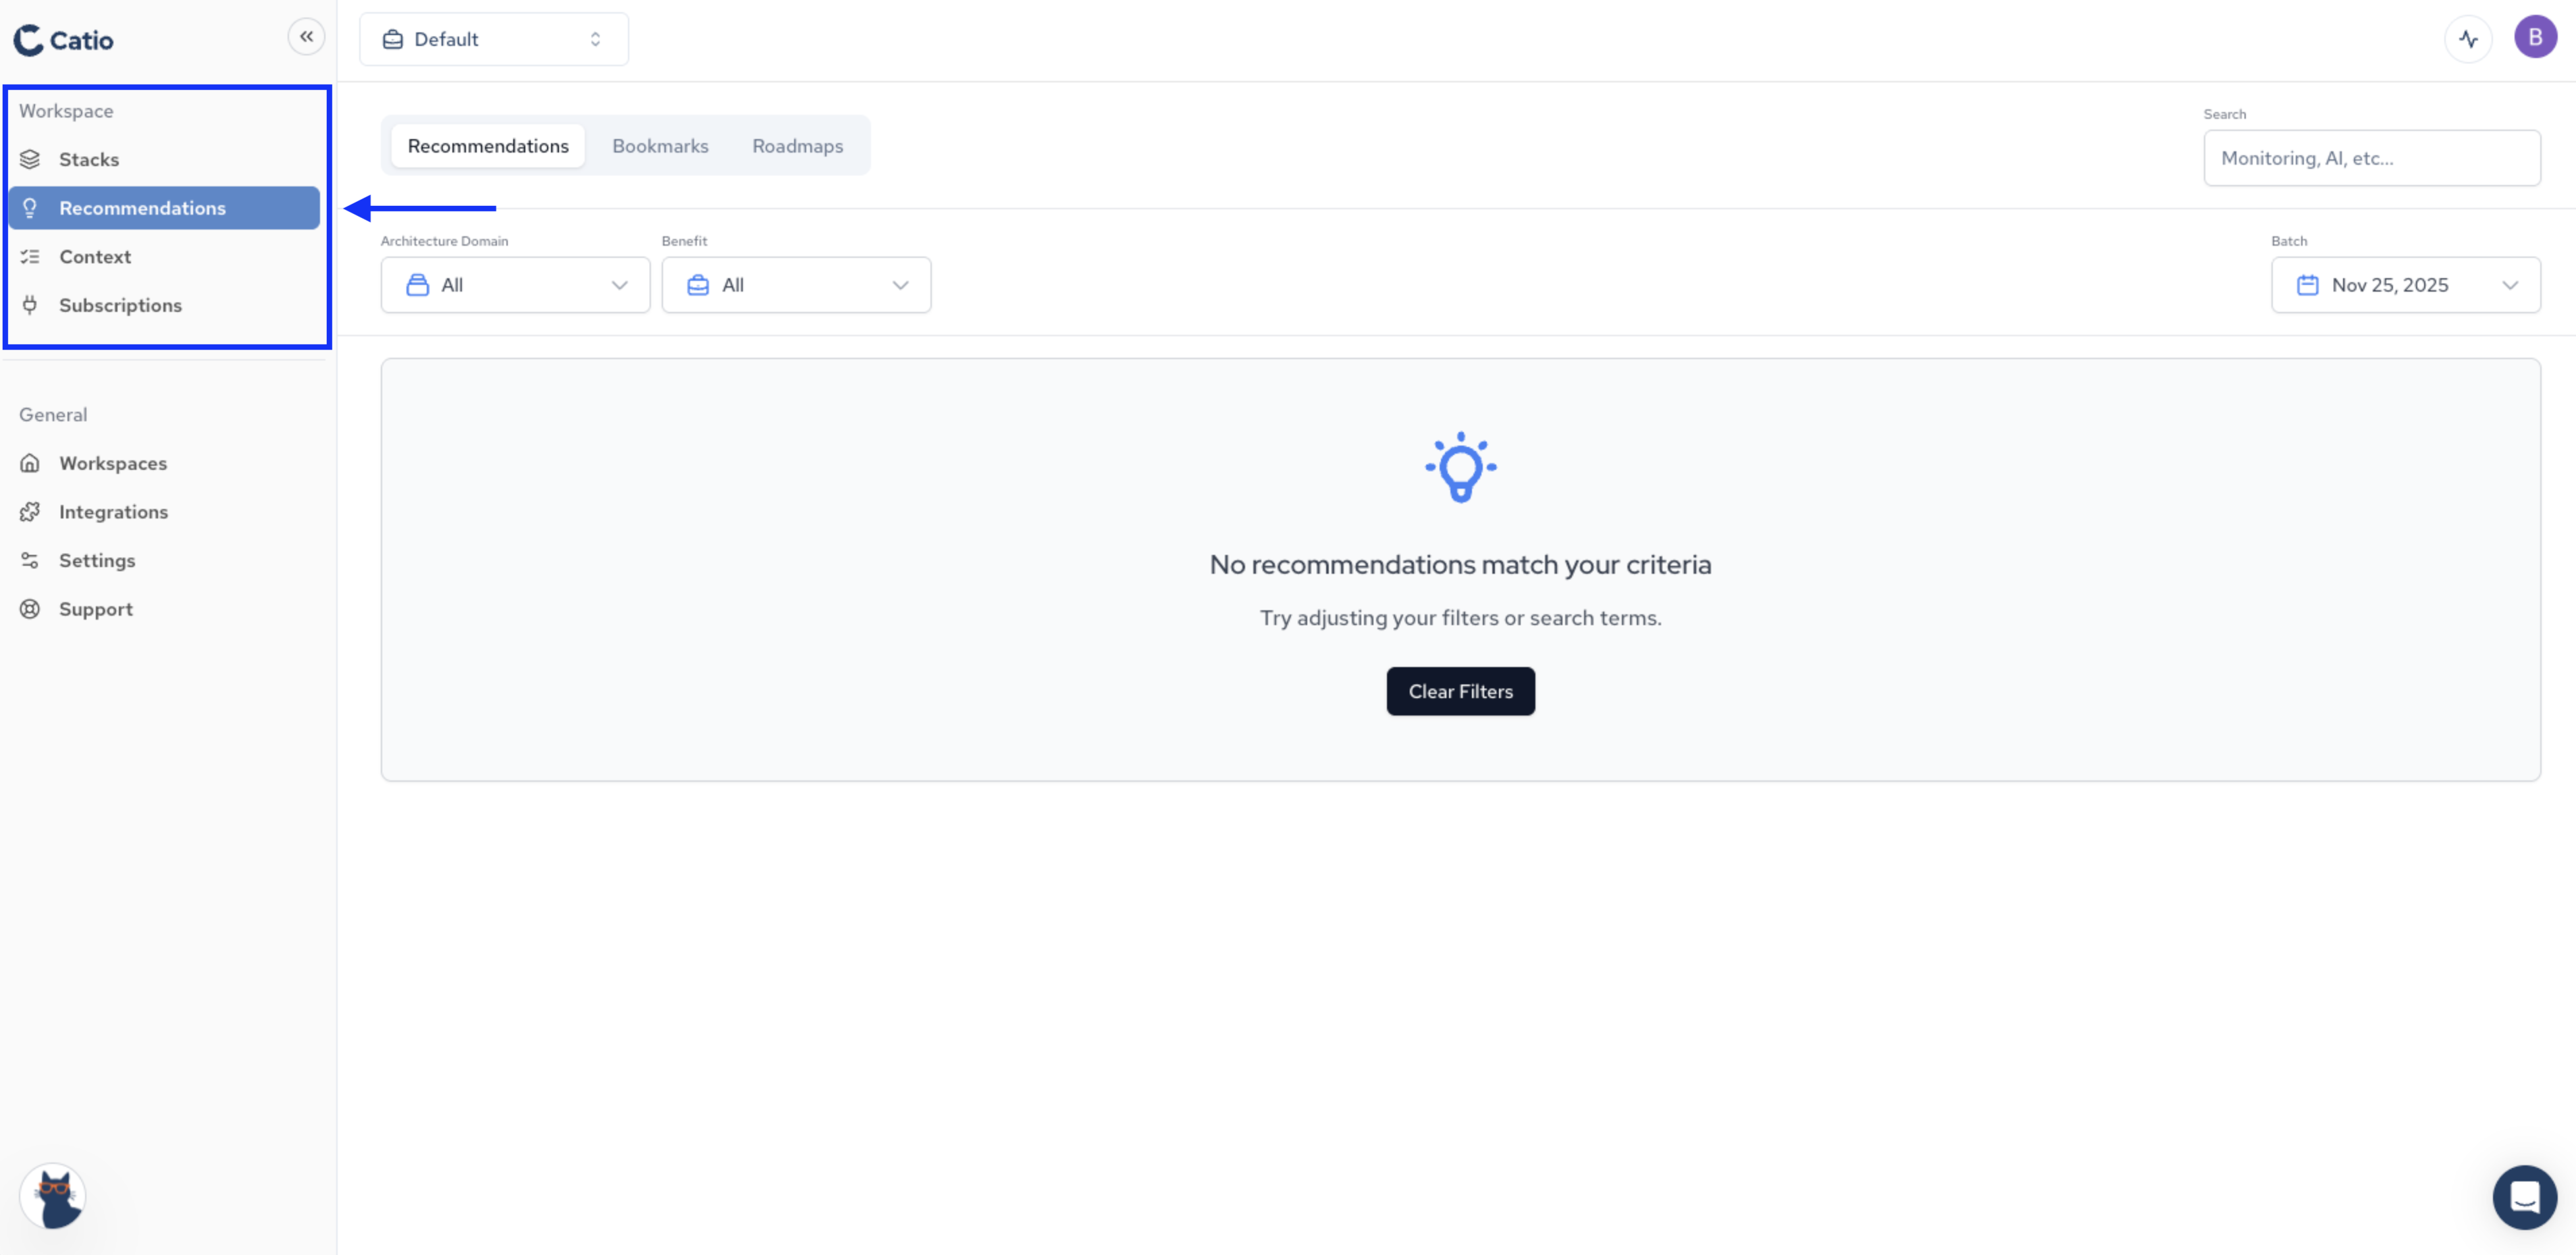This screenshot has width=2576, height=1255.
Task: Click the B profile avatar circle
Action: [2536, 37]
